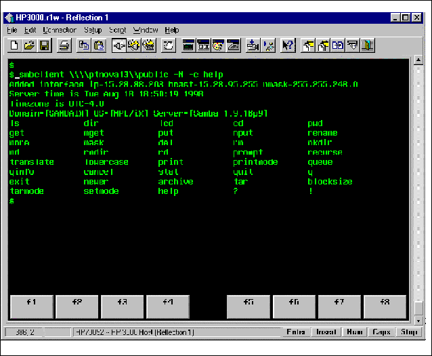The width and height of the screenshot is (432, 356).
Task: Click the Enter indicator in status bar
Action: click(x=296, y=332)
